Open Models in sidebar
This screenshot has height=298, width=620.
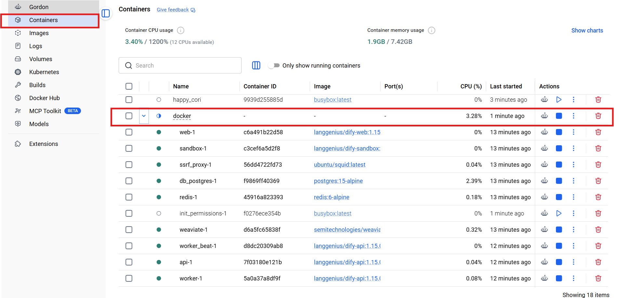tap(54, 124)
